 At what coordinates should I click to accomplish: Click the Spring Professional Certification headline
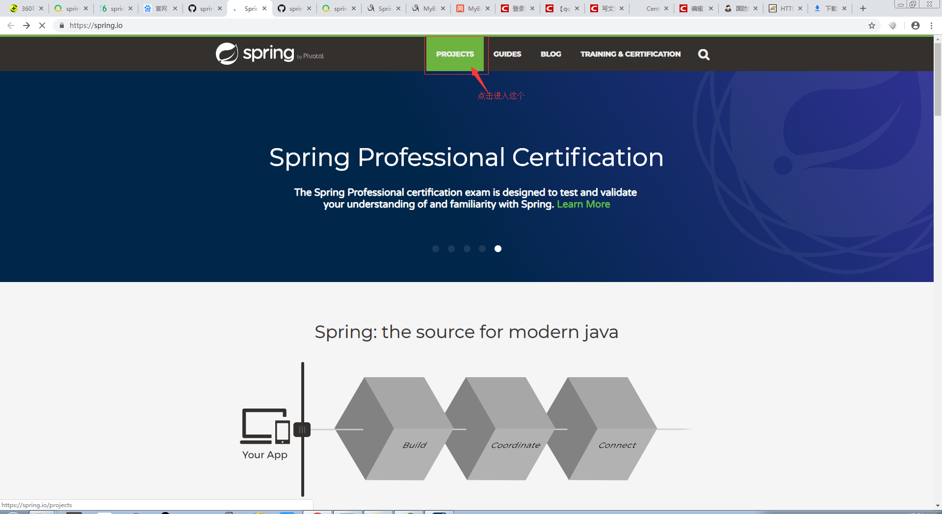point(466,157)
